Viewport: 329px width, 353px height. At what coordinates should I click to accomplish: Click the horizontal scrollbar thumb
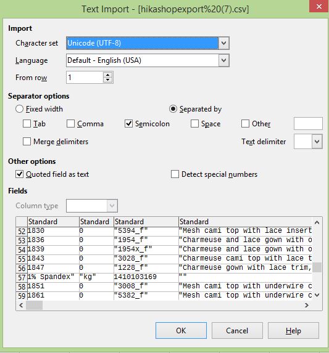[35, 306]
